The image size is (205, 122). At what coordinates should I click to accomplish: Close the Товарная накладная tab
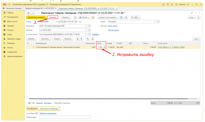[56, 8]
